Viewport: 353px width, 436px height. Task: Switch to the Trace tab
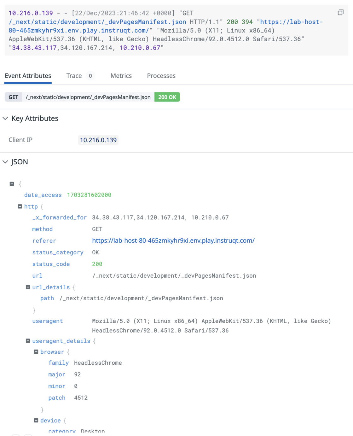point(73,76)
